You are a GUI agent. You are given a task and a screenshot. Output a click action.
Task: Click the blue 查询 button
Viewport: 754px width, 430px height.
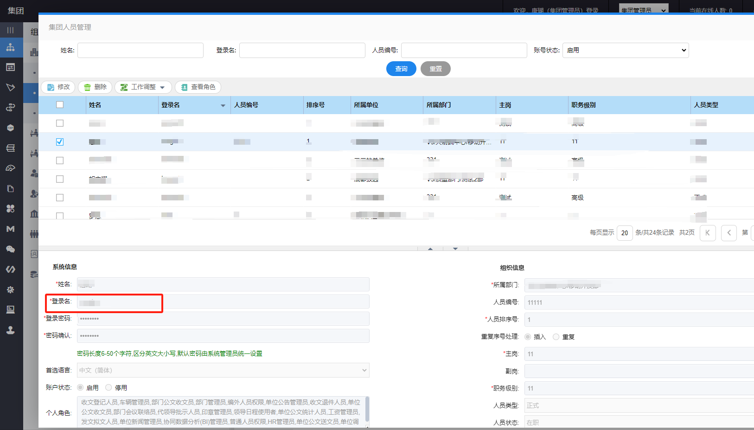401,69
